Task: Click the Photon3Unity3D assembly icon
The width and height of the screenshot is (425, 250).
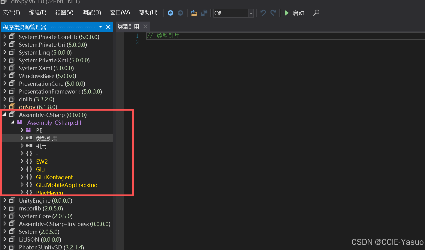Action: coord(12,247)
